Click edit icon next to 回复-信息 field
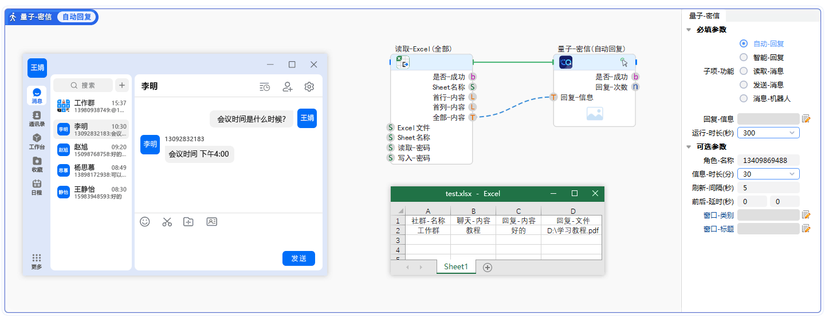Viewport: 829px width, 319px height. pyautogui.click(x=807, y=119)
